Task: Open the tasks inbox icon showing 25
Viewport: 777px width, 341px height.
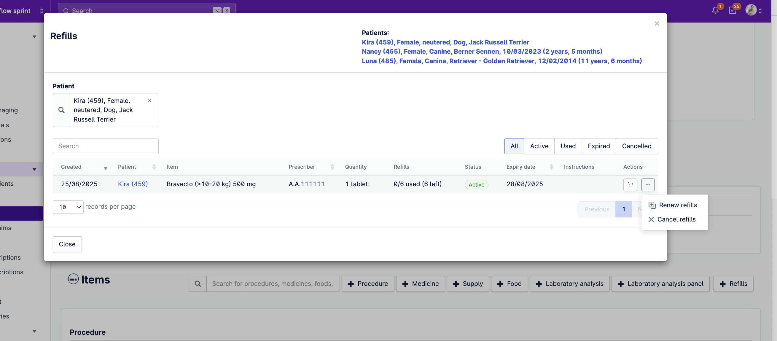Action: [x=732, y=11]
